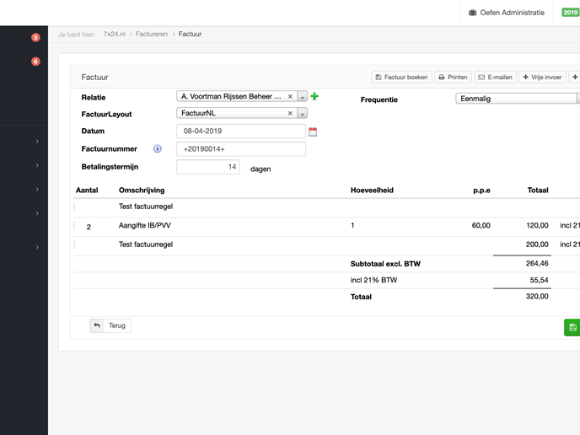This screenshot has height=435, width=580.
Task: Click the E-mailen button
Action: (x=495, y=77)
